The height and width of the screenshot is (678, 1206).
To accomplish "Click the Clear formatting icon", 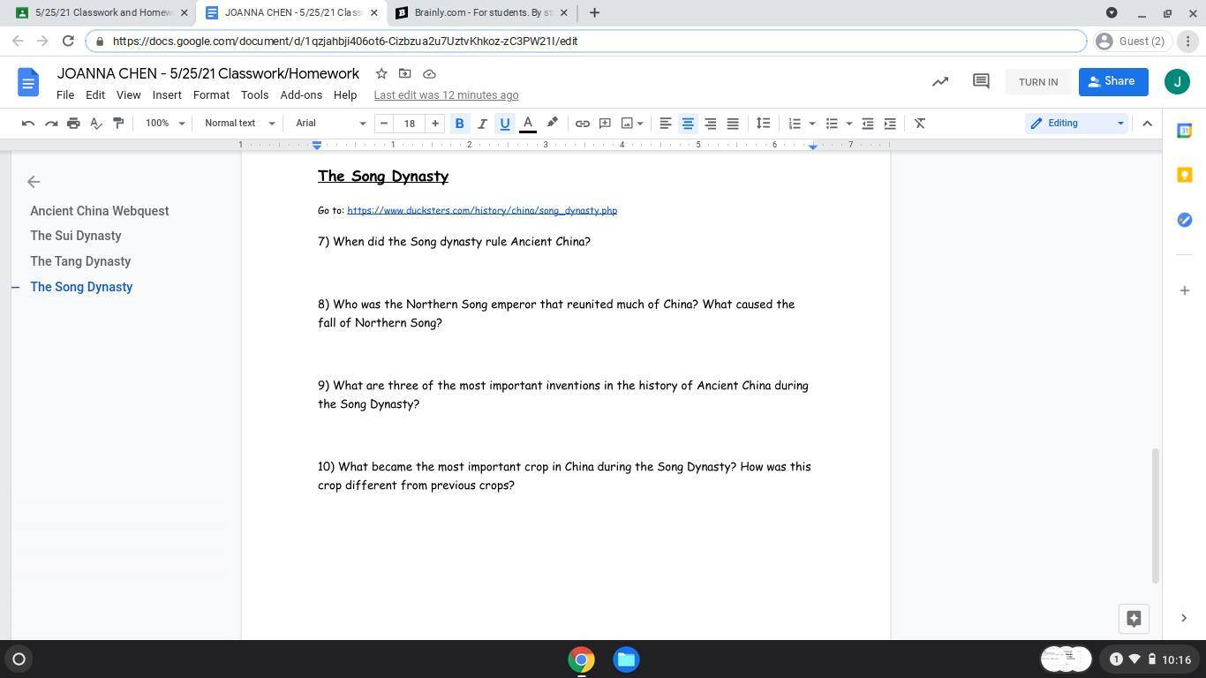I will point(919,124).
